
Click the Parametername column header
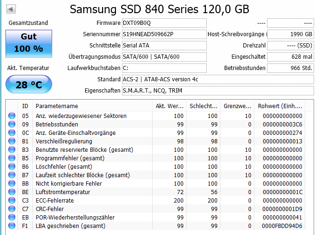click(x=92, y=106)
